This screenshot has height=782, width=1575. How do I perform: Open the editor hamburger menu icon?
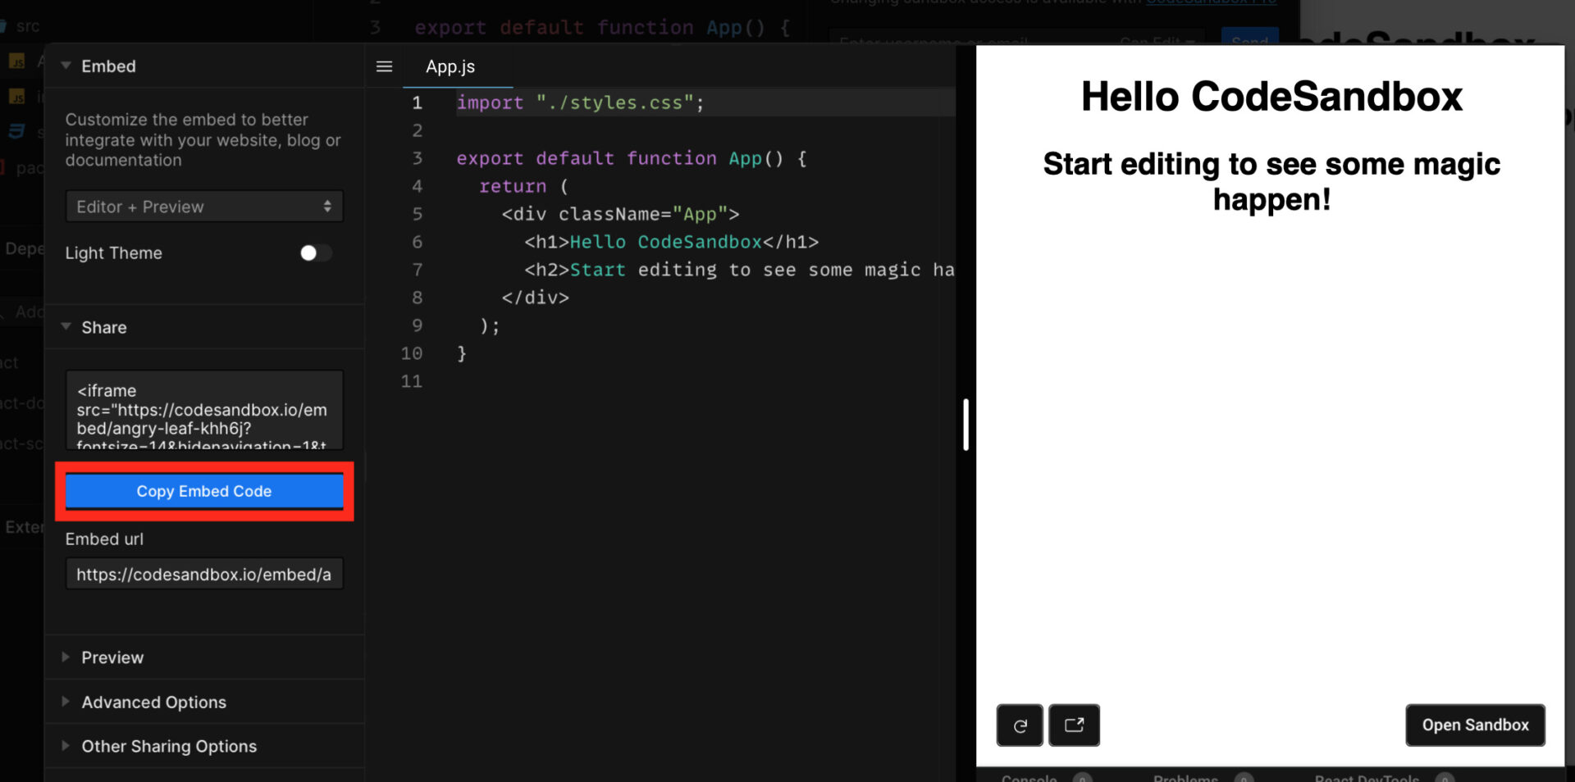coord(383,66)
